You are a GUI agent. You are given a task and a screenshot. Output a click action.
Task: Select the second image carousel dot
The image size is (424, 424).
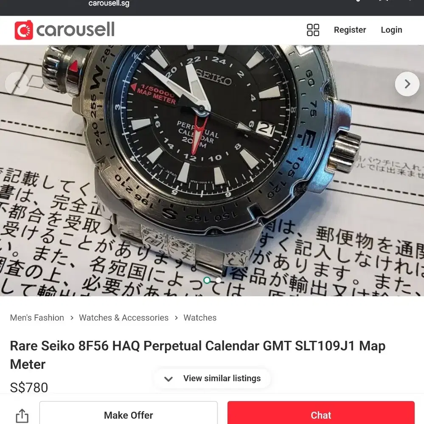(x=219, y=281)
